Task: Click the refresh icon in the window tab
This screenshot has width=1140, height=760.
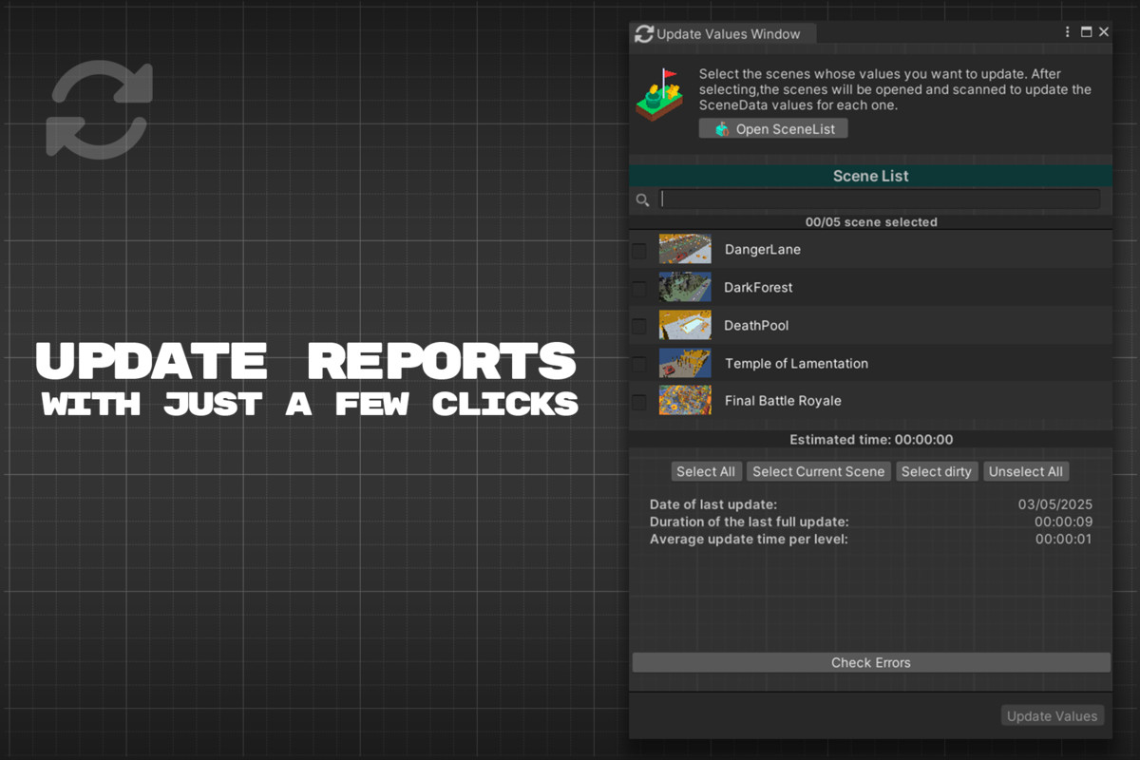Action: (644, 34)
